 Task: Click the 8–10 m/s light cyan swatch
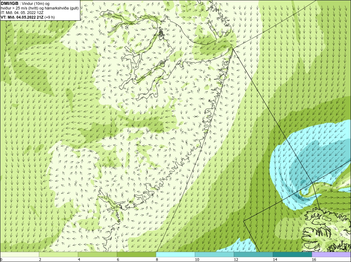175,254
